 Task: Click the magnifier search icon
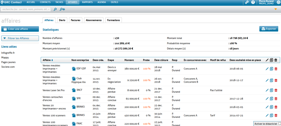pos(55,9)
